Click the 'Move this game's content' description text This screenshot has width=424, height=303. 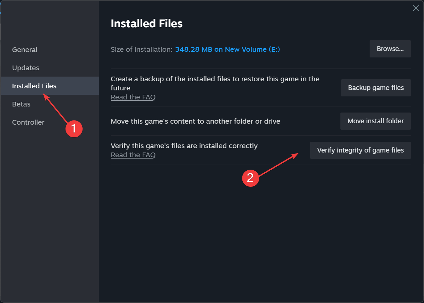click(195, 121)
